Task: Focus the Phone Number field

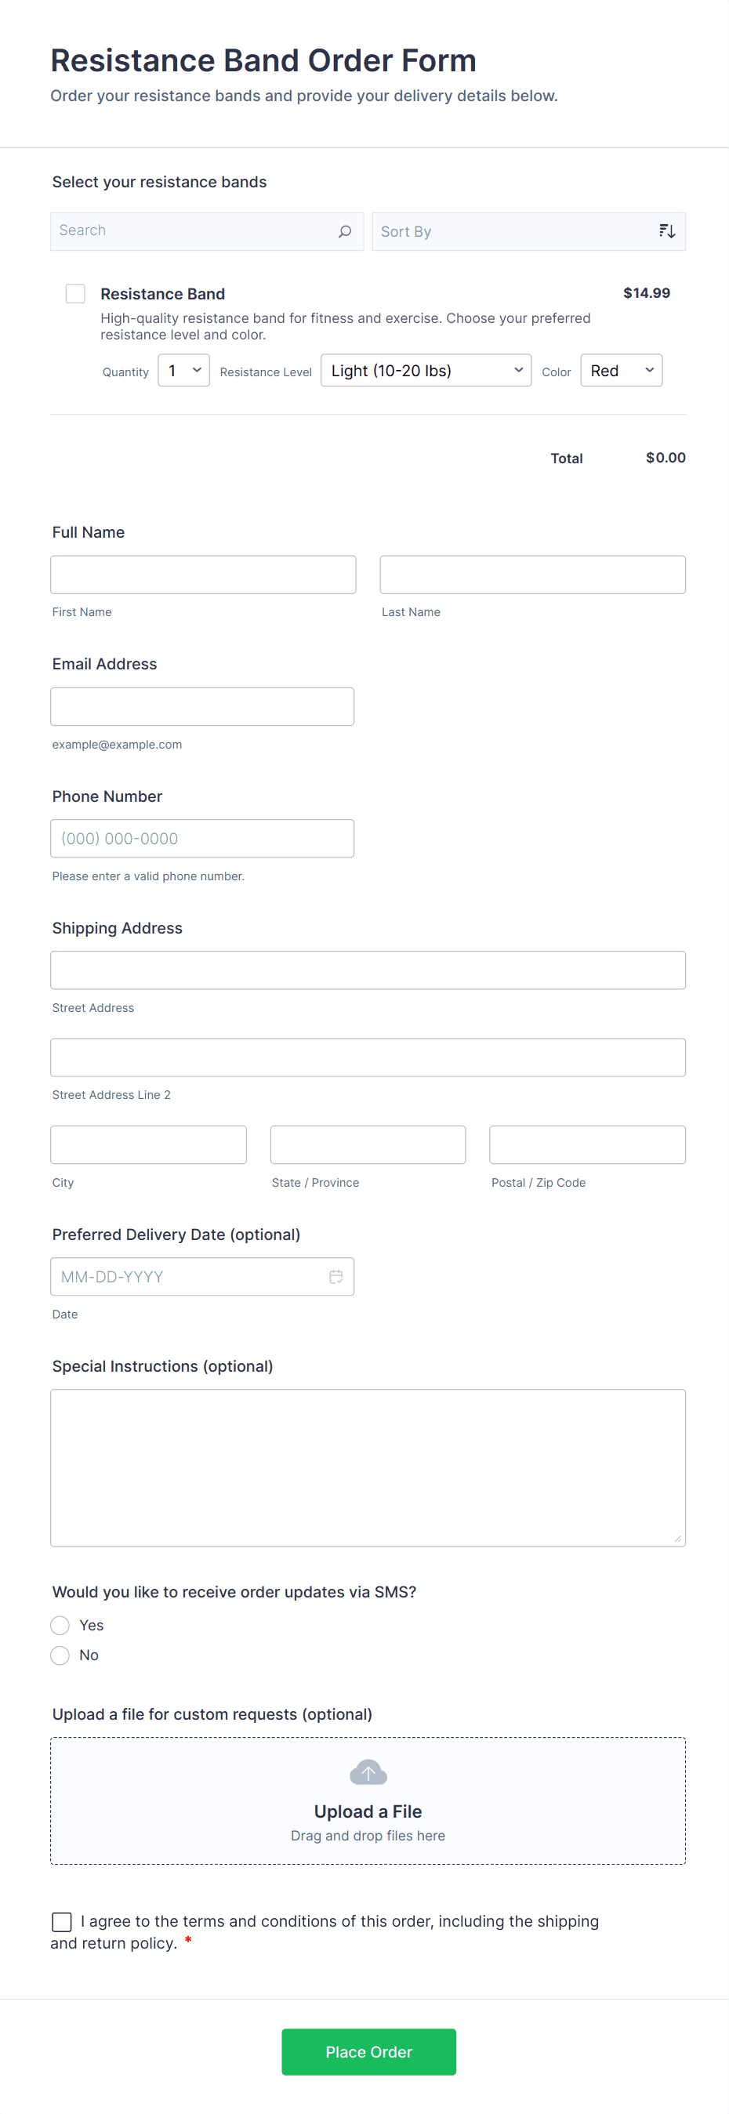Action: 202,839
